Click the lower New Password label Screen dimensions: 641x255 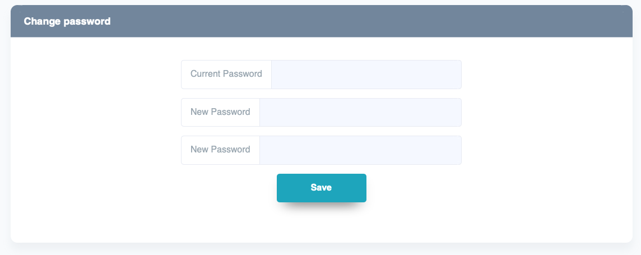[x=220, y=150]
